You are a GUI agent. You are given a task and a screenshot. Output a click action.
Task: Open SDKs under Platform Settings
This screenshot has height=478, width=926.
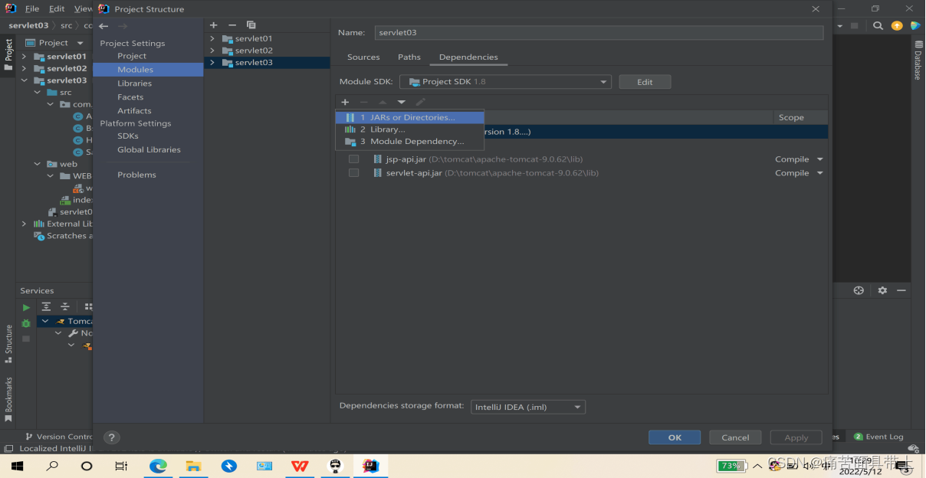[x=128, y=136]
